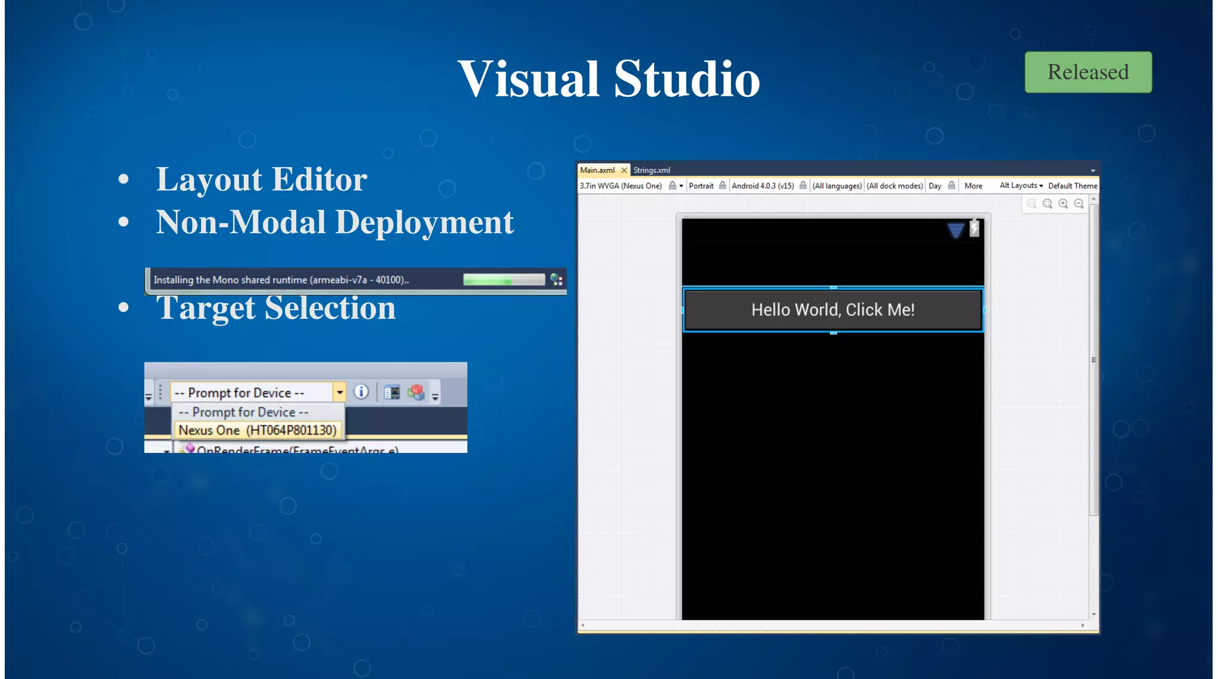Toggle lock next to Day
This screenshot has height=679, width=1218.
coord(952,186)
